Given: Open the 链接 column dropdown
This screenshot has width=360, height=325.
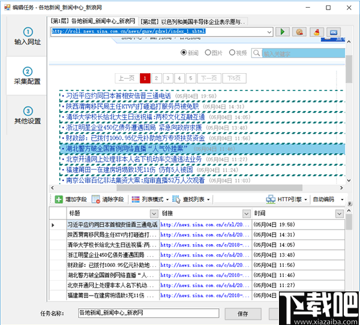Looking at the screenshot, I should click(247, 213).
